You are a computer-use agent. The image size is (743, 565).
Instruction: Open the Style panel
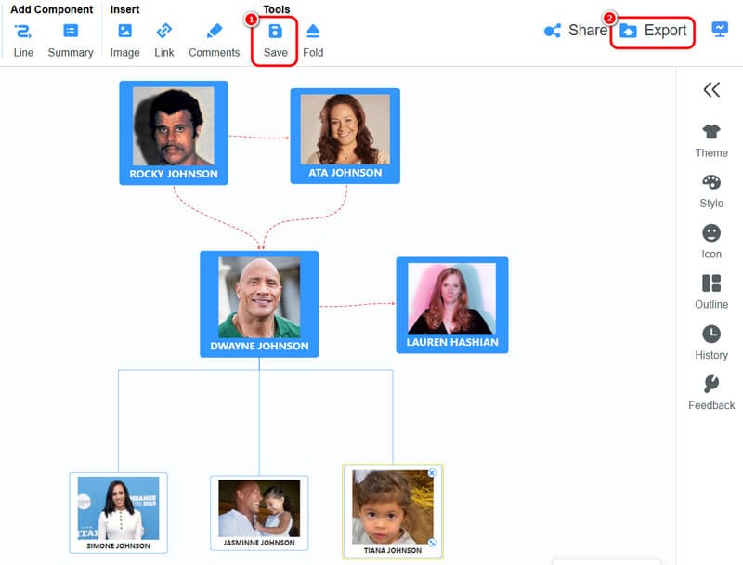[711, 191]
